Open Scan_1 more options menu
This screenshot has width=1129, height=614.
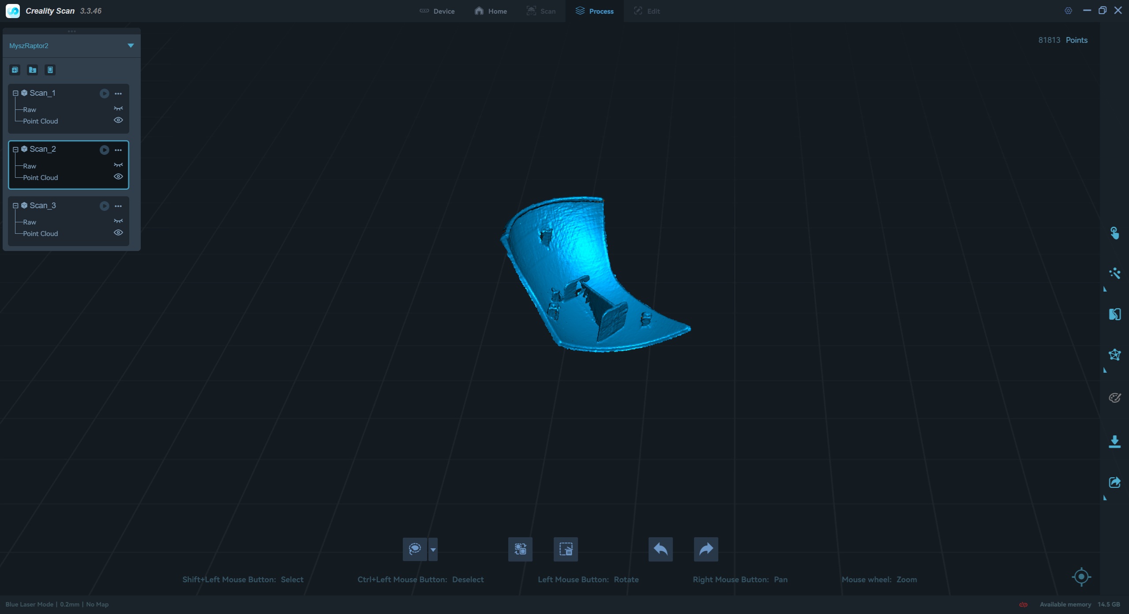tap(118, 94)
